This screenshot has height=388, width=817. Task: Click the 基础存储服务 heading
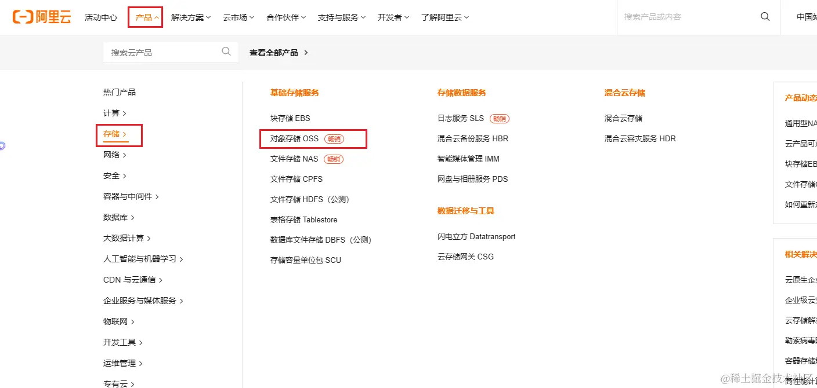click(295, 93)
